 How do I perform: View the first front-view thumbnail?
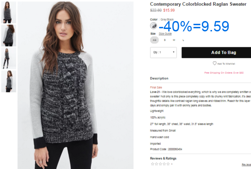pyautogui.click(x=9, y=12)
